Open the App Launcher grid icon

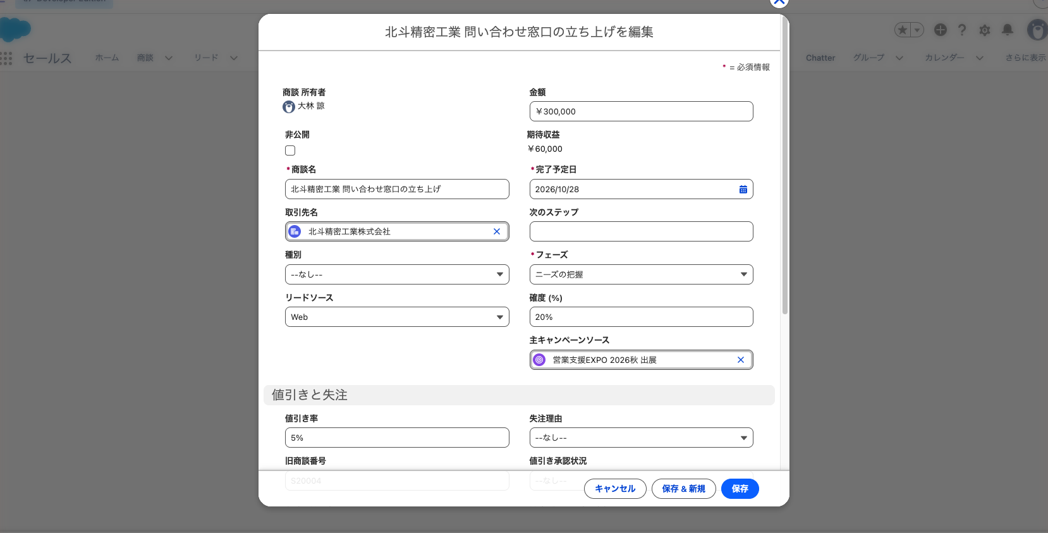tap(6, 58)
